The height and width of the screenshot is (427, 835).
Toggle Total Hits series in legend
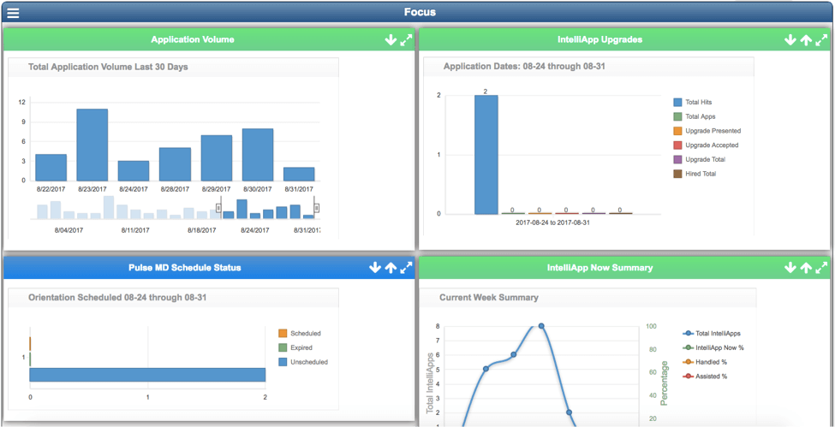pos(698,103)
